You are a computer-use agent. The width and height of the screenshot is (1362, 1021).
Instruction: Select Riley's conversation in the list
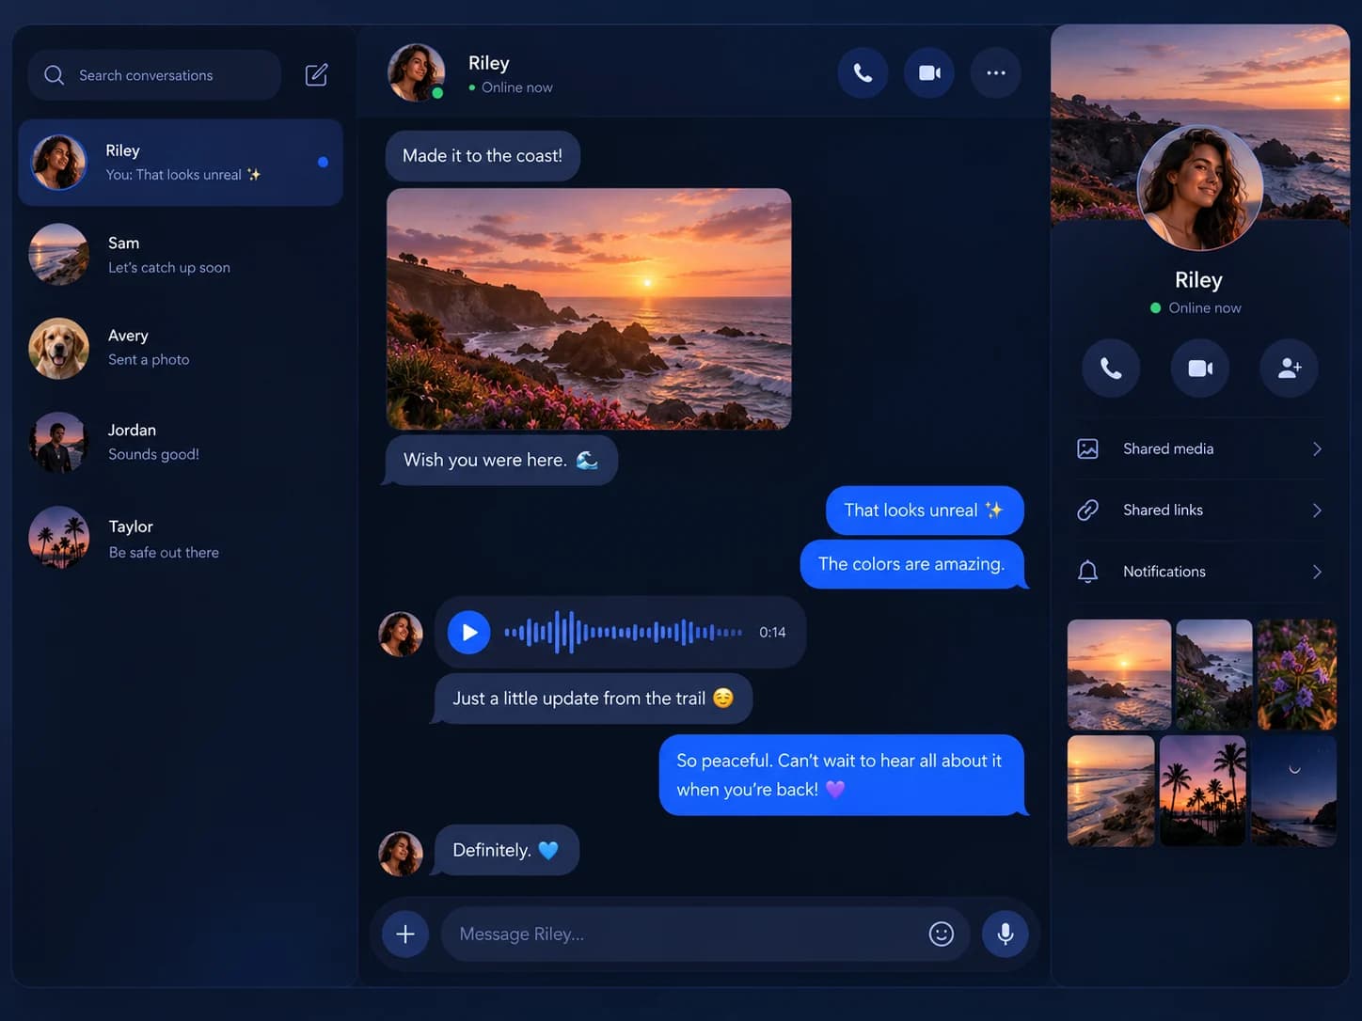point(181,163)
